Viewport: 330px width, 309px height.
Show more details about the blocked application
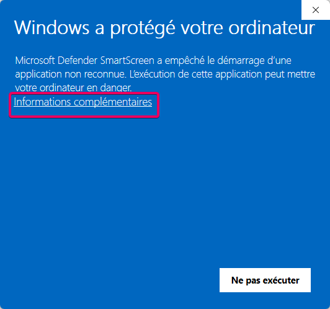click(82, 102)
